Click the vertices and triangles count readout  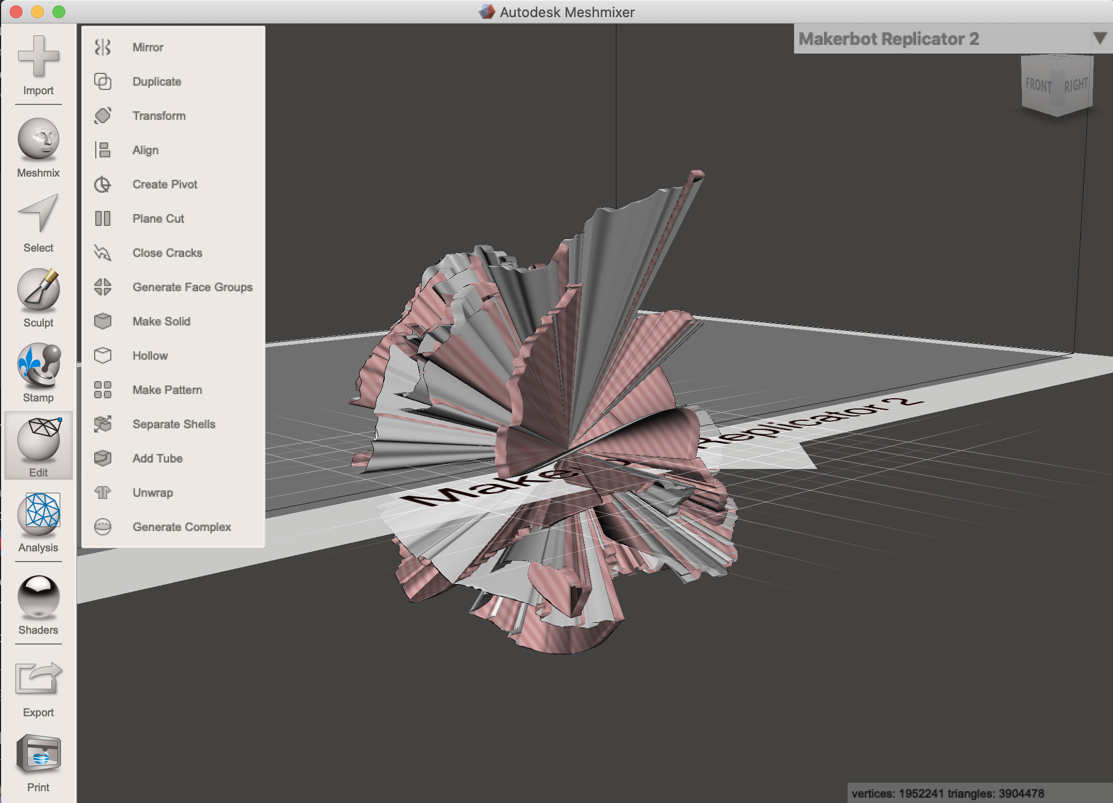point(948,793)
